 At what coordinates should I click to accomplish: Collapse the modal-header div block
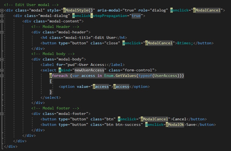coord(2,32)
